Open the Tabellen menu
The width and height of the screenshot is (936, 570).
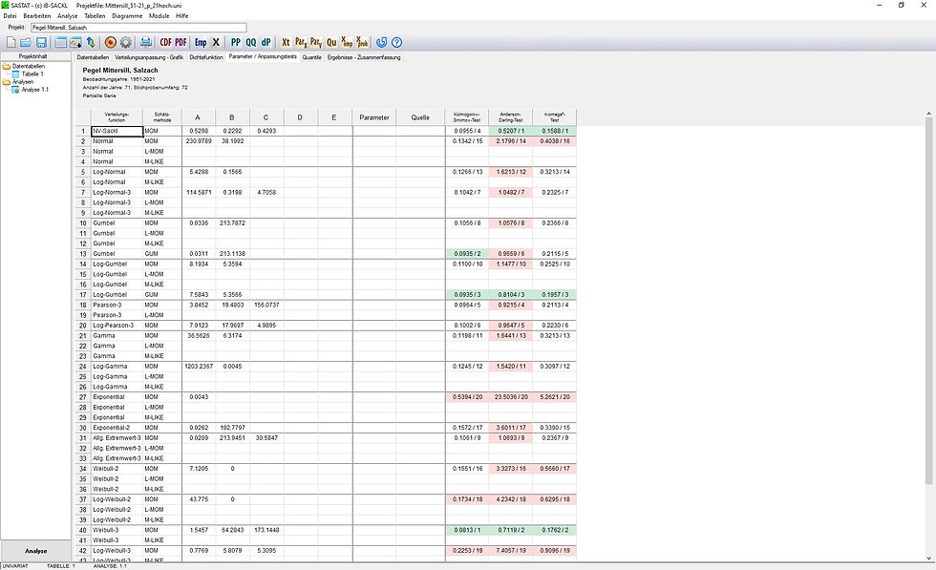point(95,16)
